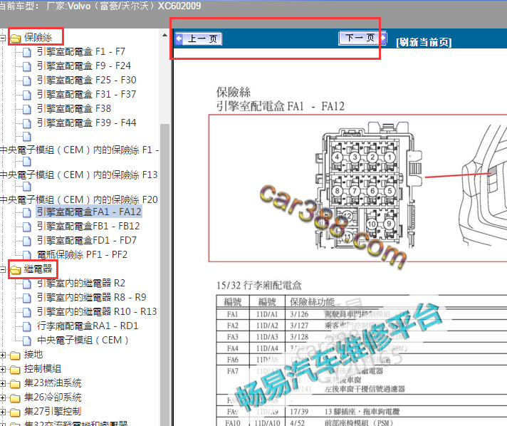Collapse the 繼電器 folder tree node
Viewport: 507px width, 426px height.
click(x=3, y=269)
